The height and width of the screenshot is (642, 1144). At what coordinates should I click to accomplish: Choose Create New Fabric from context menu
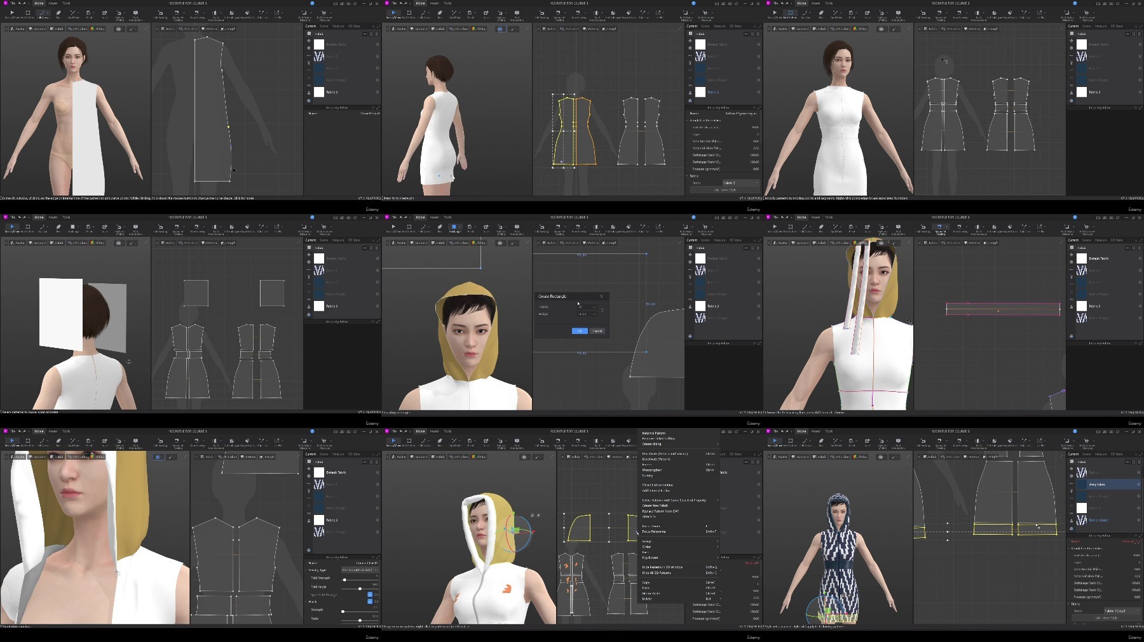(x=655, y=505)
